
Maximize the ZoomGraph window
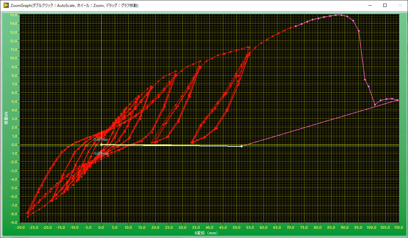385,6
